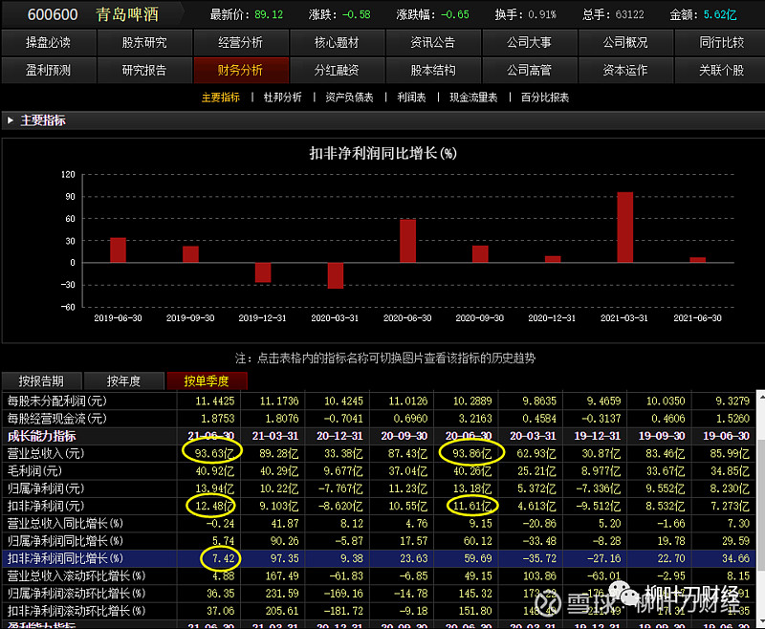
Task: Click the stock code 600600 青岛啤酒 title
Action: click(93, 14)
